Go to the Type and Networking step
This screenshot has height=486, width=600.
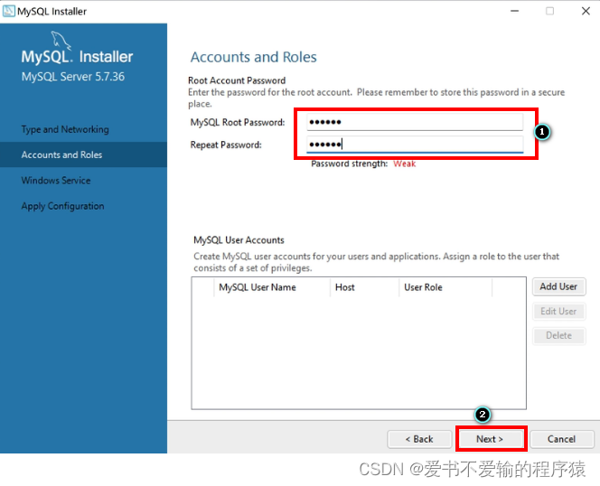click(65, 129)
